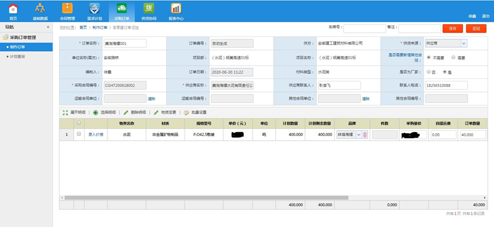The width and height of the screenshot is (494, 227).
Task: Open the 基础数据 module icon
Action: [x=40, y=9]
